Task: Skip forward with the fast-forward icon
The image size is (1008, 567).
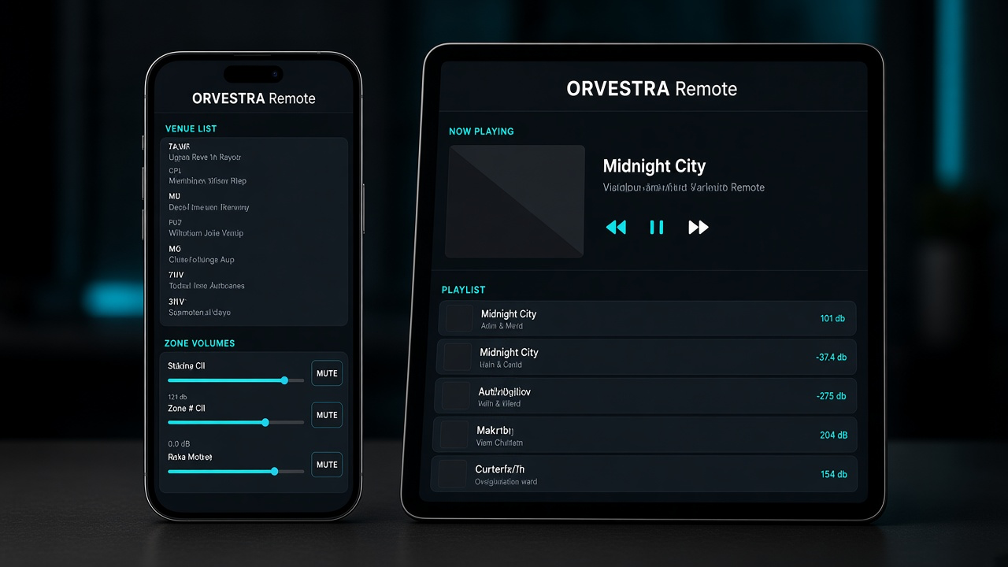Action: (x=699, y=228)
